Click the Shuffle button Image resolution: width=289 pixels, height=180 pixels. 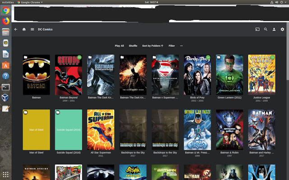[133, 46]
